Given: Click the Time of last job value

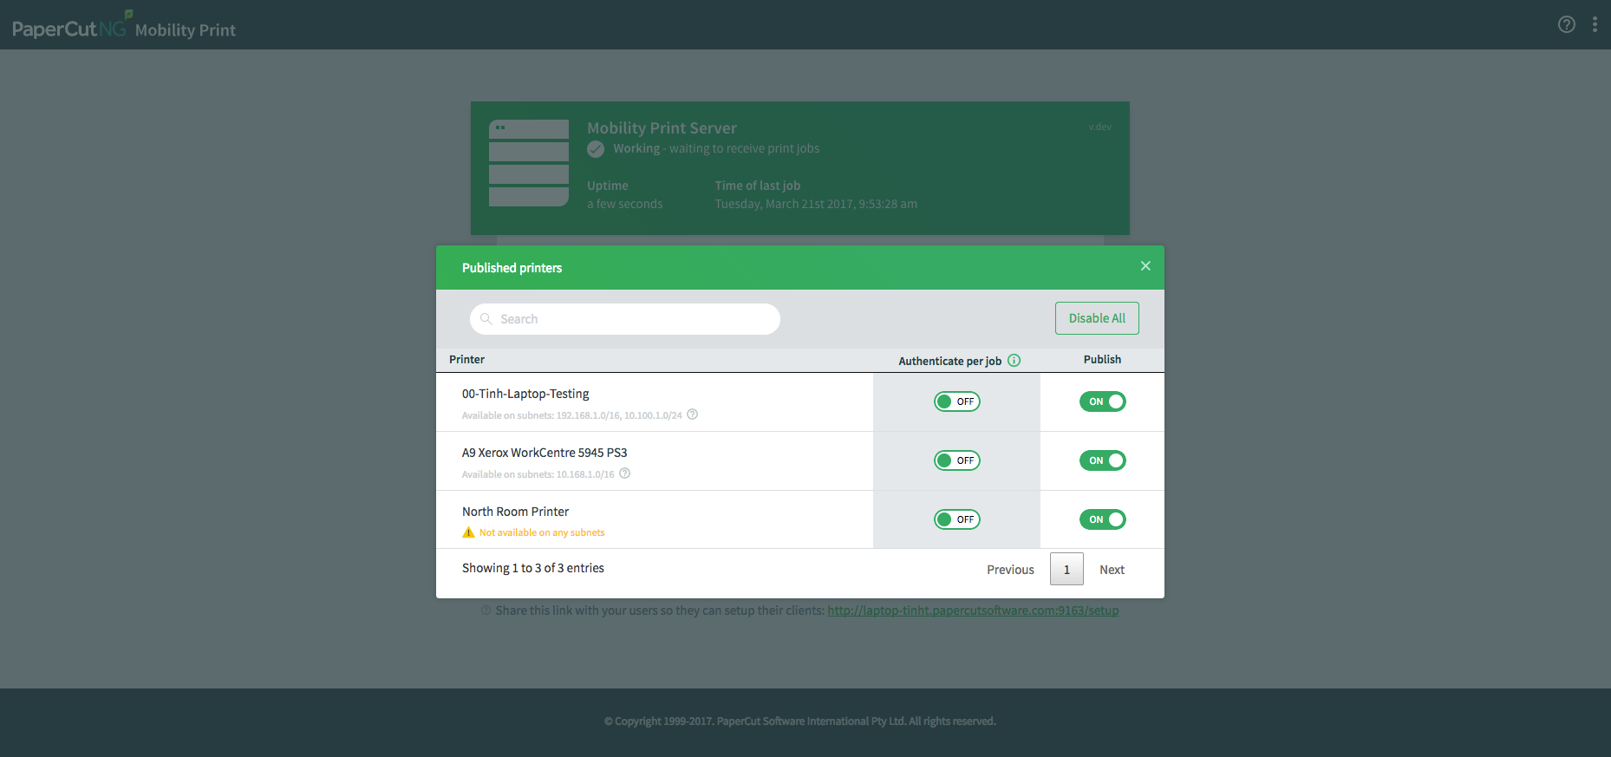Looking at the screenshot, I should click(x=816, y=204).
